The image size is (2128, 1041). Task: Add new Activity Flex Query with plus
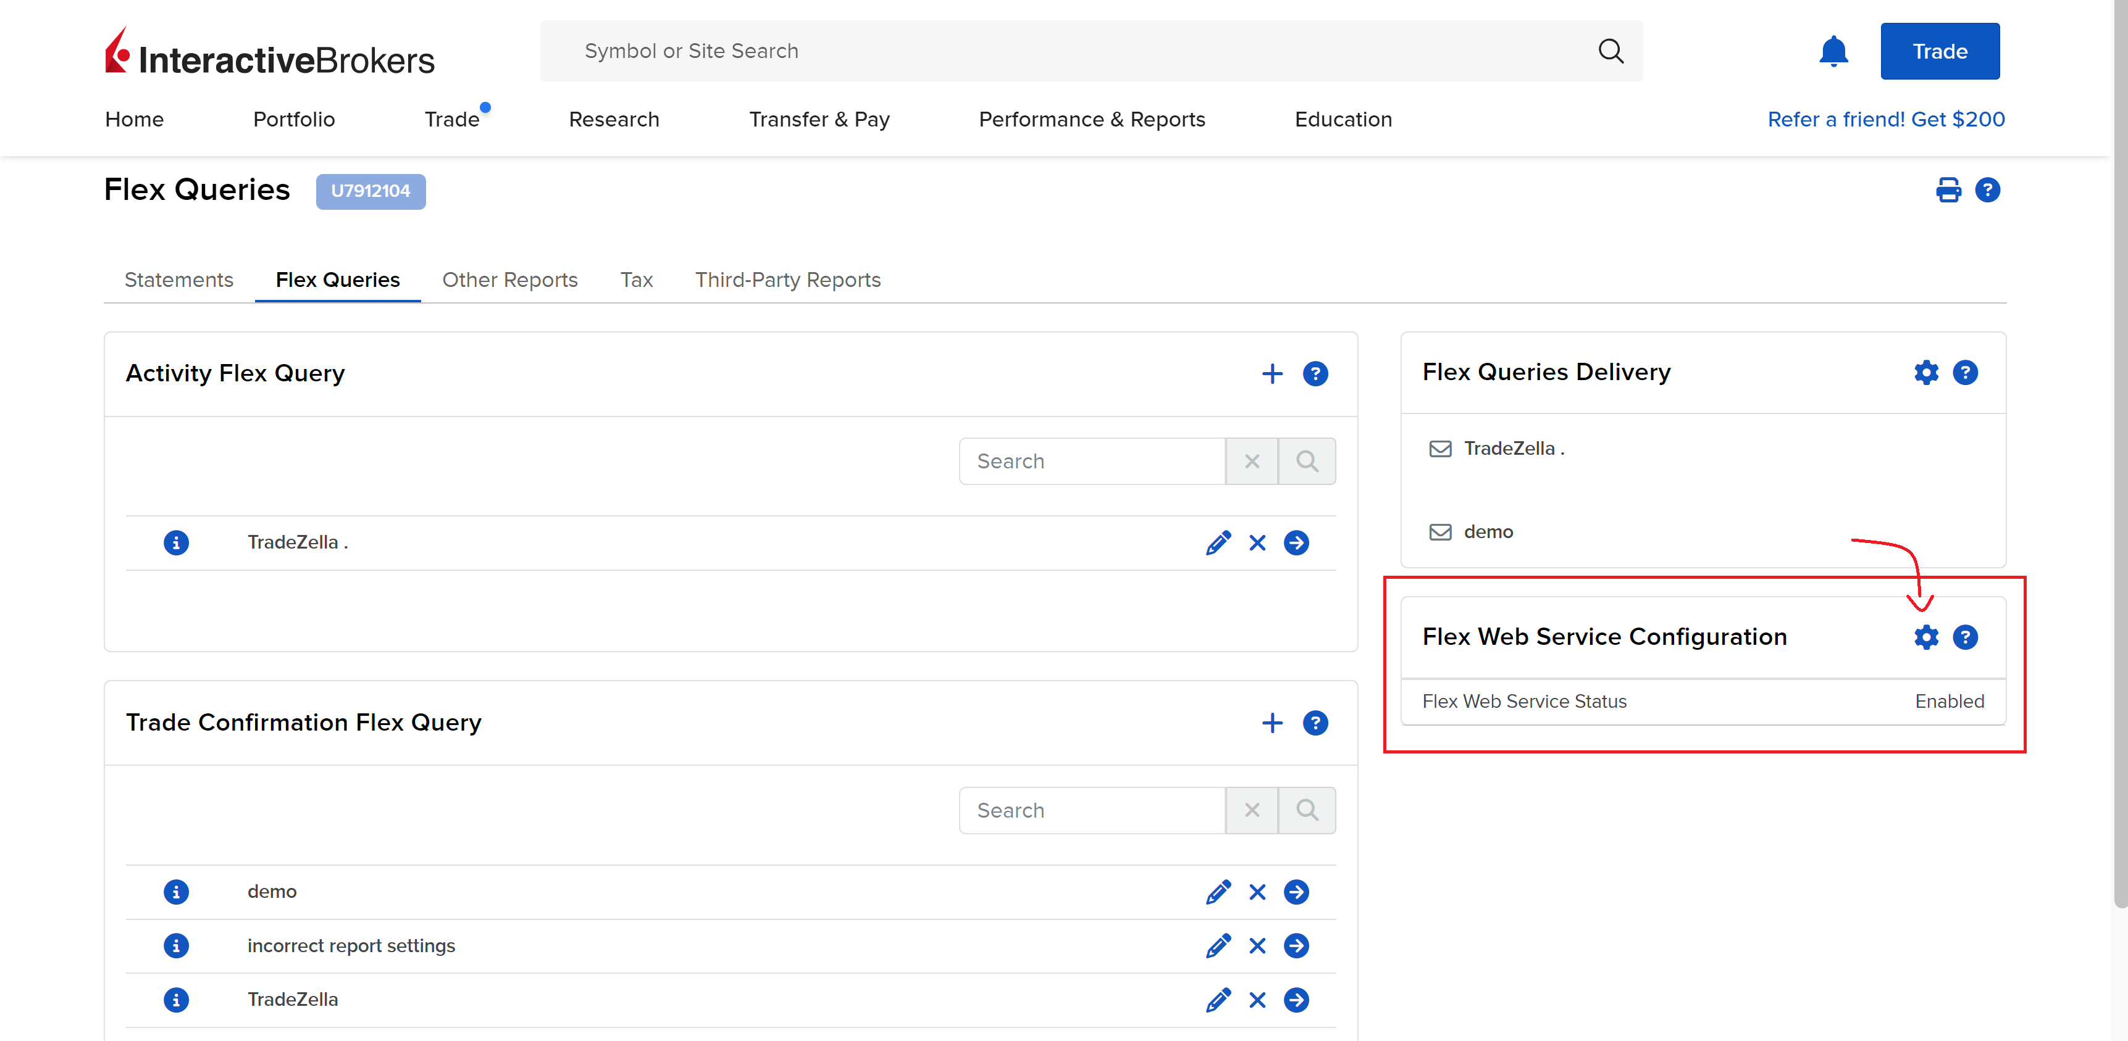[x=1272, y=374]
